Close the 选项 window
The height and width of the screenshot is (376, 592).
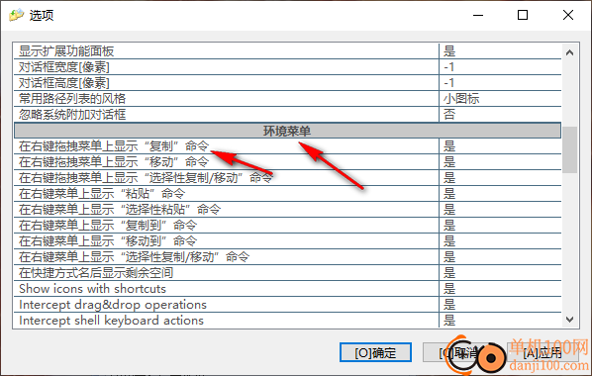(x=568, y=15)
